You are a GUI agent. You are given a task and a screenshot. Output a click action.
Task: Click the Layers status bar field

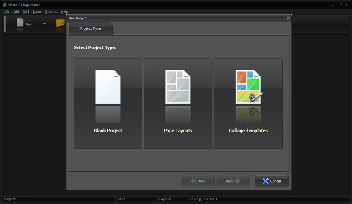(x=172, y=199)
